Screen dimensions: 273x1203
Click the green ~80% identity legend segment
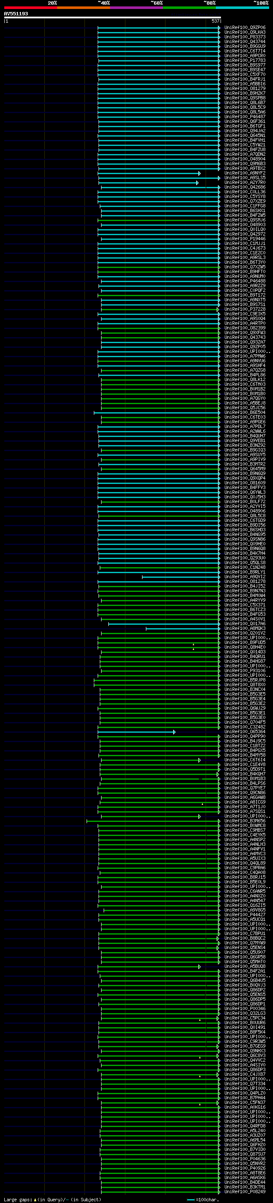click(x=189, y=8)
